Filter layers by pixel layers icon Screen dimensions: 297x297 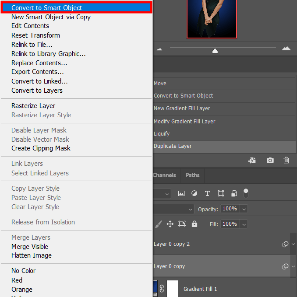pyautogui.click(x=181, y=193)
